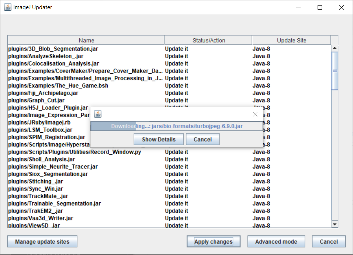The height and width of the screenshot is (255, 353).
Task: Click Cancel button in the Updater window
Action: click(329, 242)
